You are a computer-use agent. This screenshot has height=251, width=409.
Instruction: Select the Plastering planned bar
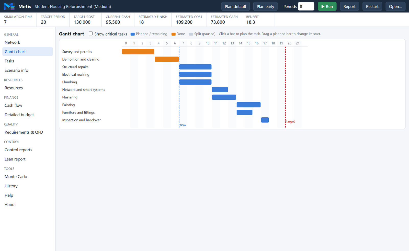point(224,97)
